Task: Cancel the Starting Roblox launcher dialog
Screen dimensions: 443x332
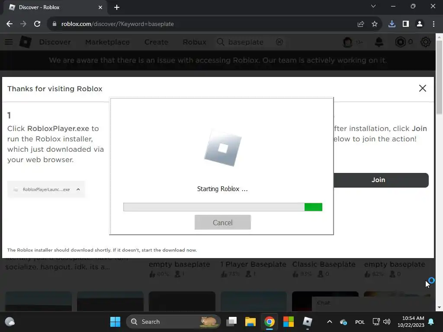Action: pyautogui.click(x=223, y=222)
